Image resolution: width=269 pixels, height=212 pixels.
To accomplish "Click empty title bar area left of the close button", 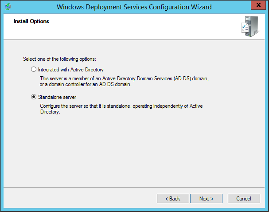I will 230,7.
